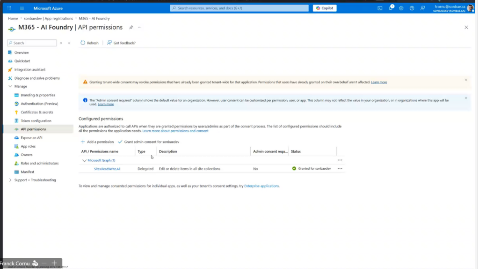Open Learn more in the warning banner
The height and width of the screenshot is (269, 479).
[379, 82]
